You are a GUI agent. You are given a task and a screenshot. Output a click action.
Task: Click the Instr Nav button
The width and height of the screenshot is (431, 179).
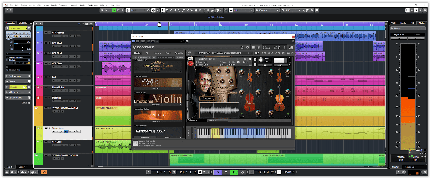[x=180, y=57]
